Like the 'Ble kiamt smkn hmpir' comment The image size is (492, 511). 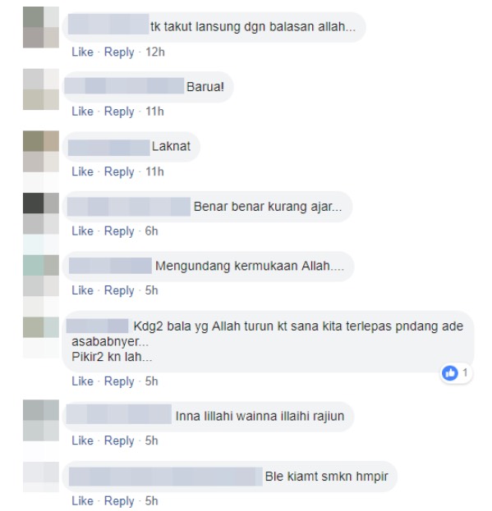coord(82,501)
